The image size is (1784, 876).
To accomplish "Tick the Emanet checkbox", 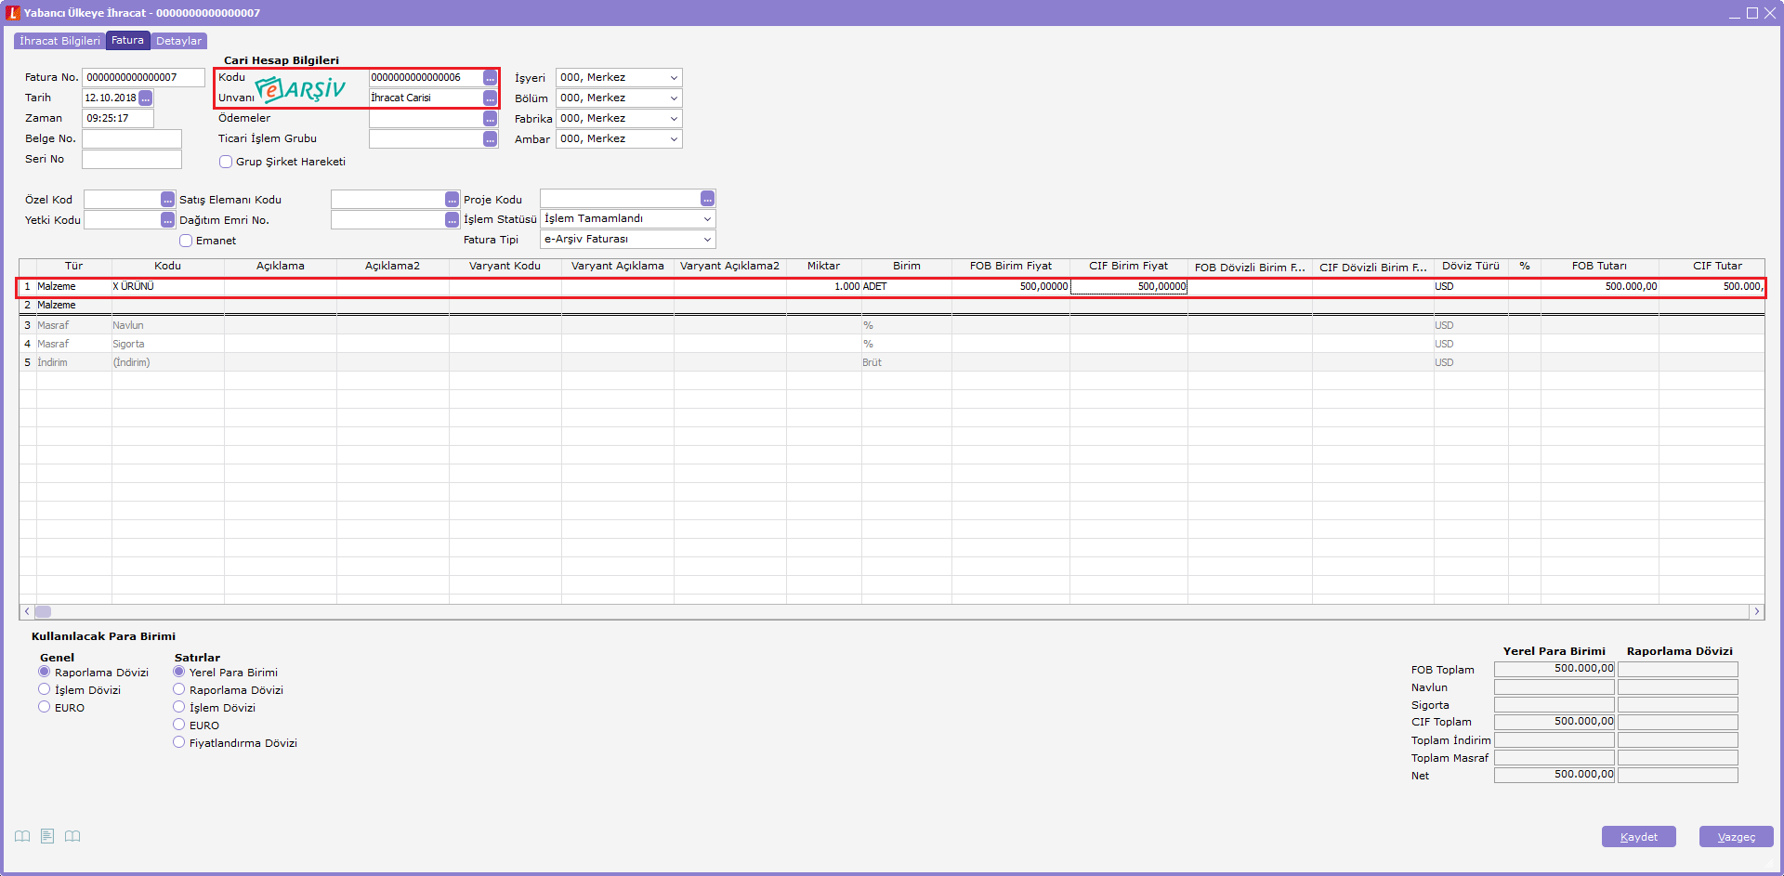I will pyautogui.click(x=186, y=241).
